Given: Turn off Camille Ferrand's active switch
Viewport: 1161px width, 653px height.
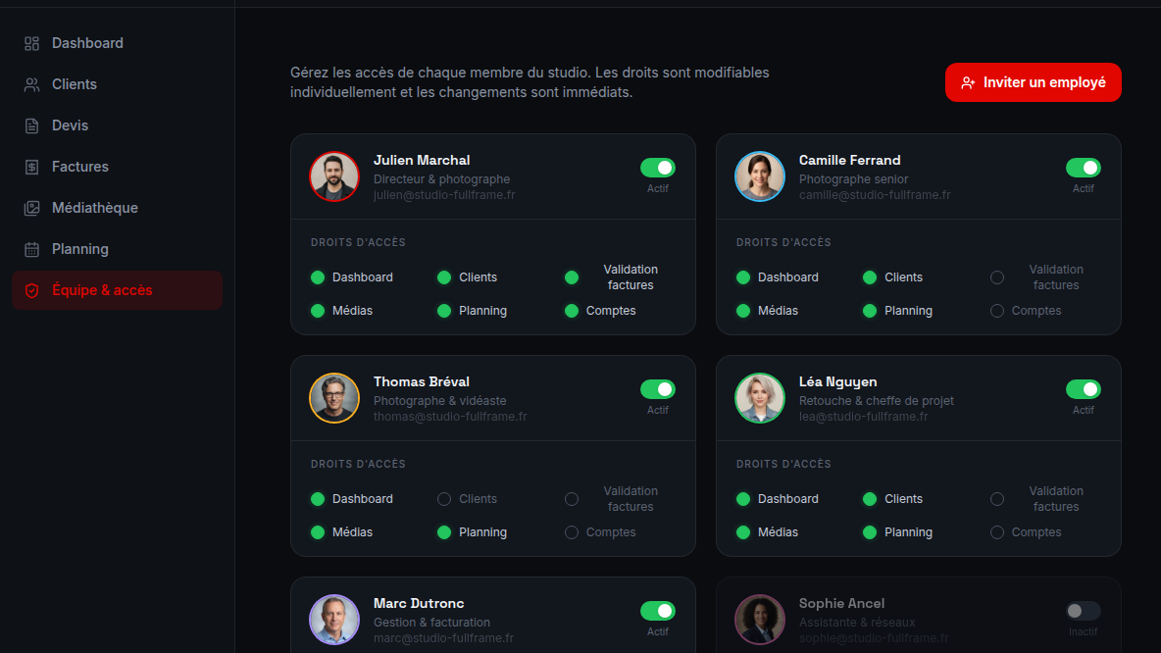Looking at the screenshot, I should click(x=1084, y=168).
